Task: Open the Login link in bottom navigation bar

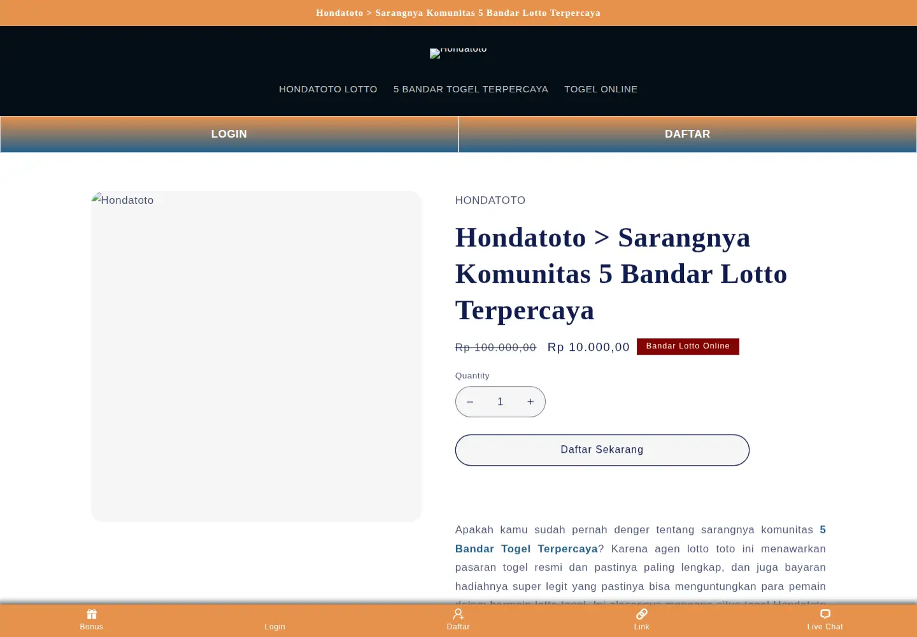Action: tap(275, 626)
